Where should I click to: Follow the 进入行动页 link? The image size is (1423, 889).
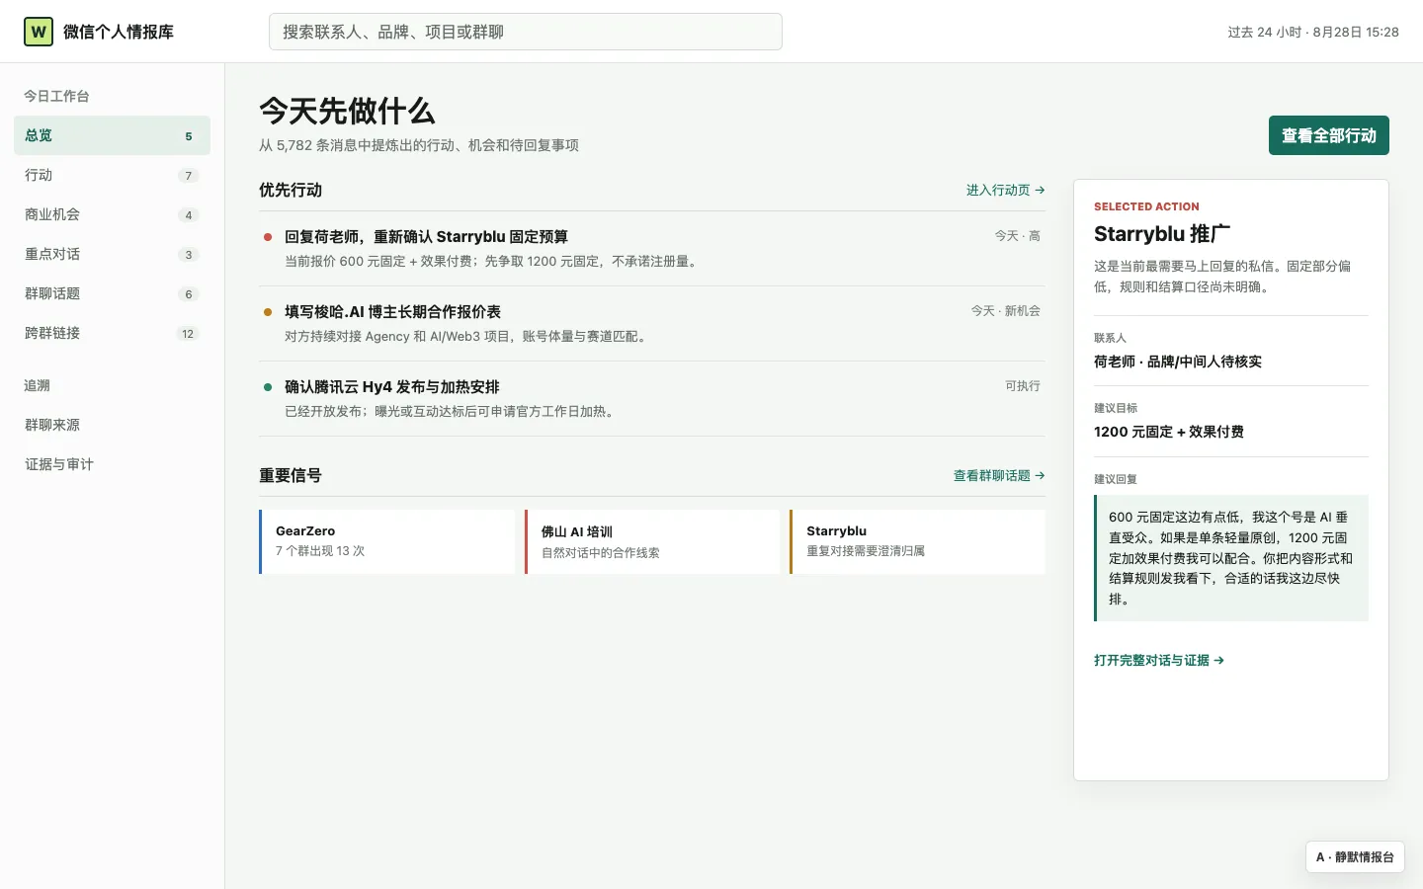point(1005,190)
